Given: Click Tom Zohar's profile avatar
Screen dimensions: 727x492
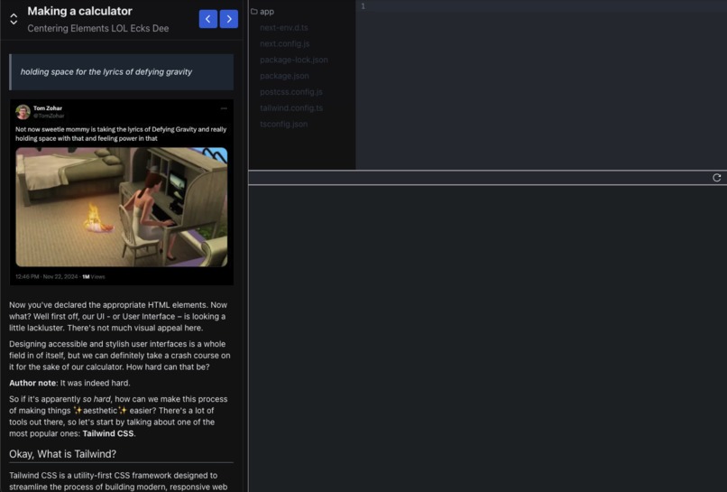Looking at the screenshot, I should click(x=23, y=112).
